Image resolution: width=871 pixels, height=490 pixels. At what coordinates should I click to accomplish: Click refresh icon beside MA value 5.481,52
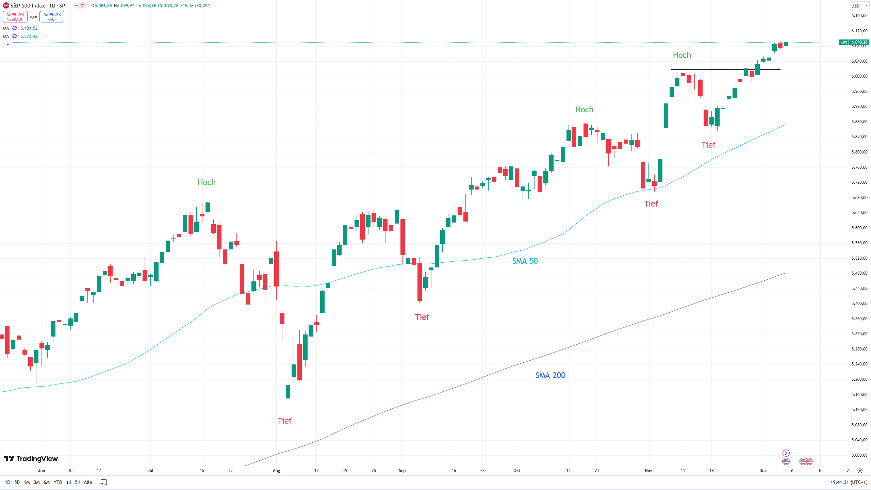pos(15,28)
